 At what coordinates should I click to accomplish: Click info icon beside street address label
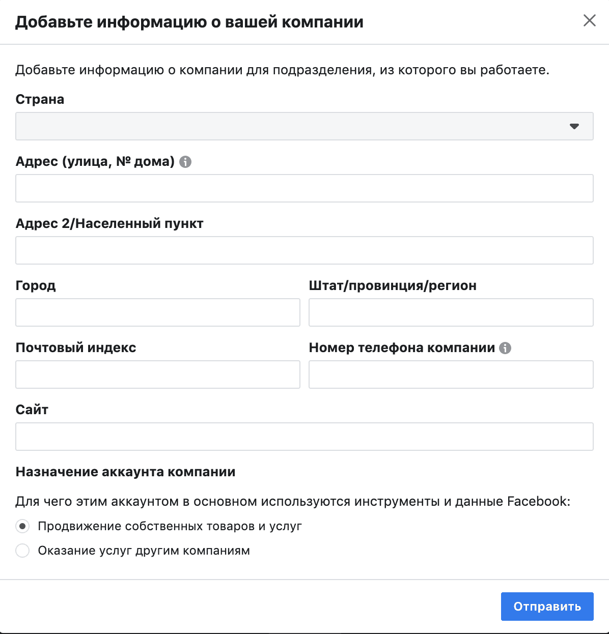(x=185, y=162)
